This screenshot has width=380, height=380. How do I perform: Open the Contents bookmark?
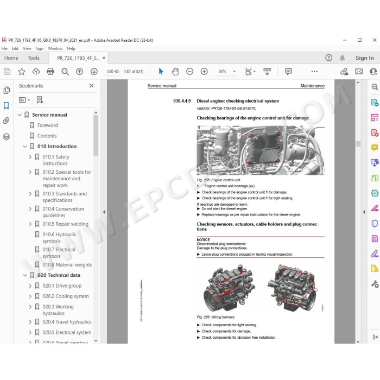click(x=47, y=136)
